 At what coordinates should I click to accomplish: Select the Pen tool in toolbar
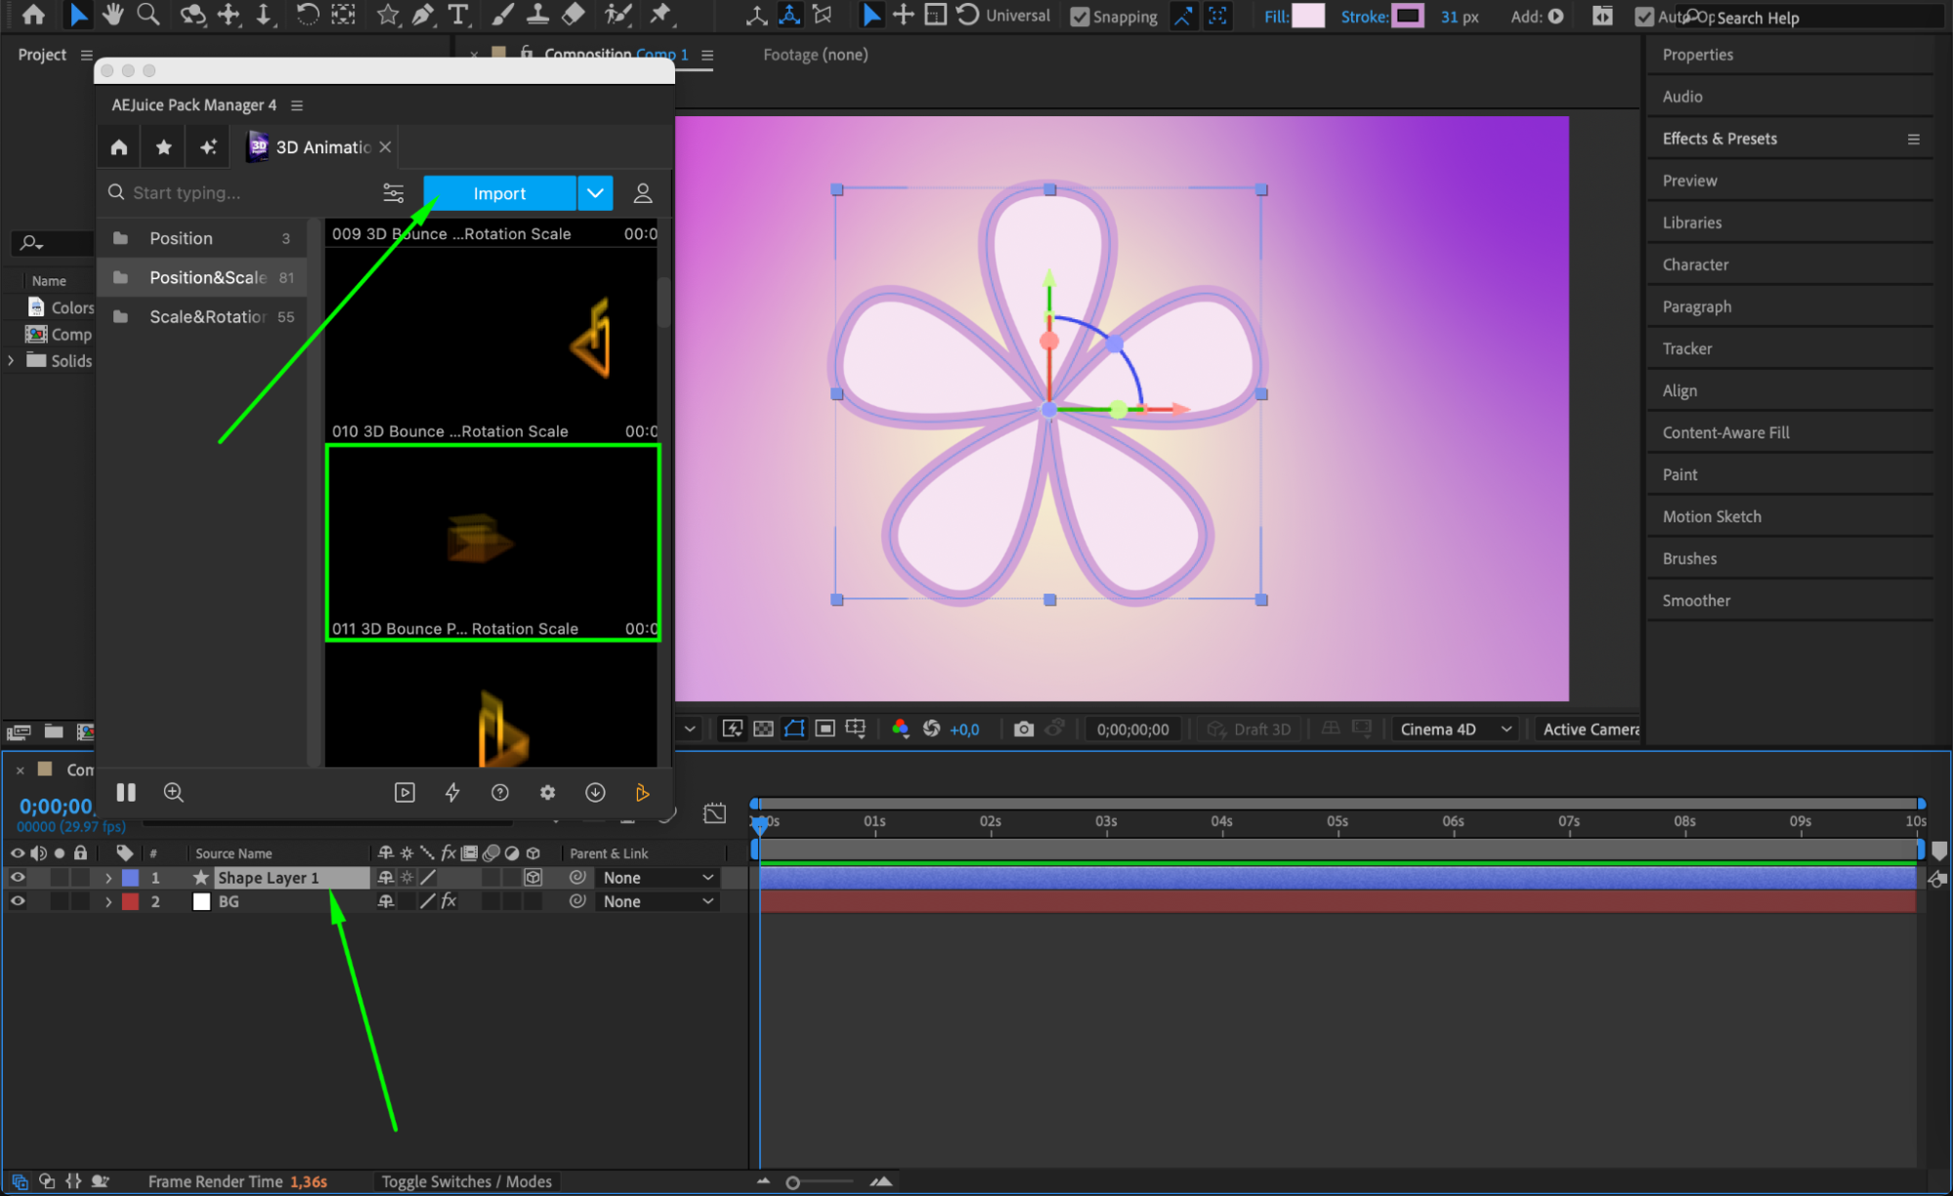423,15
